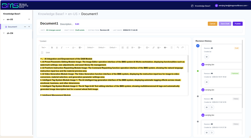Go to en-US breadcrumb
The height and width of the screenshot is (138, 251).
pyautogui.click(x=73, y=14)
